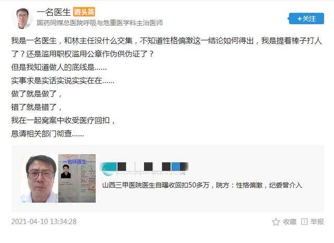334x243 pixels.
Task: Click the +关注 follow button
Action: pyautogui.click(x=306, y=19)
